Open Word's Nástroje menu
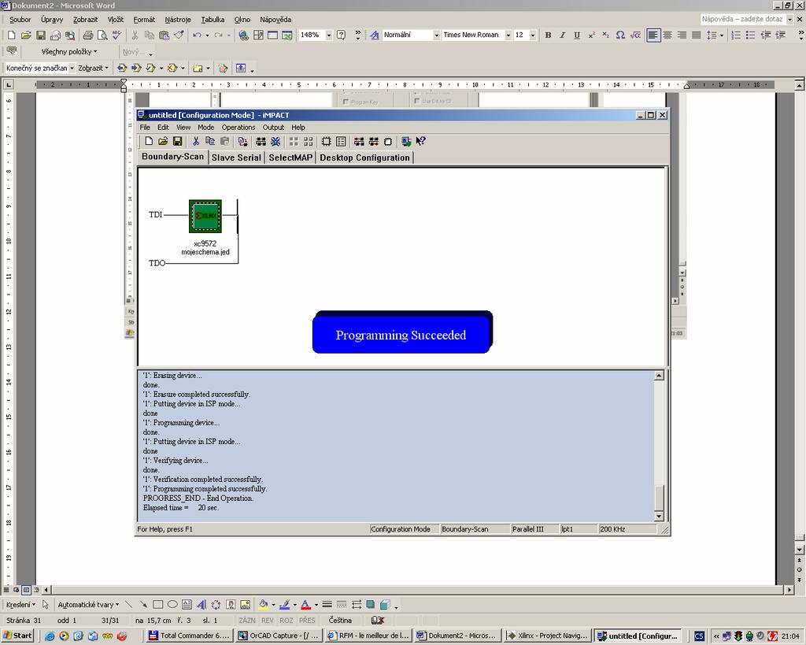The image size is (806, 645). pyautogui.click(x=178, y=20)
